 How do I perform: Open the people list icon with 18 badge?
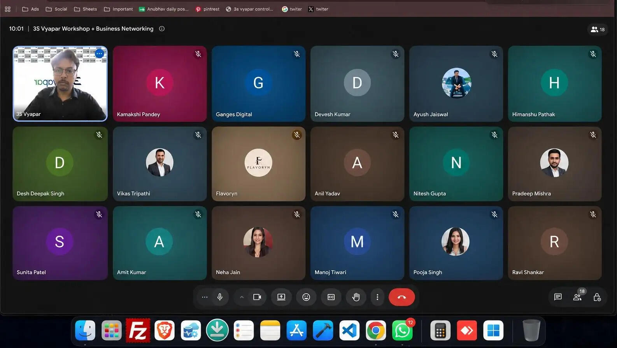coord(578,296)
